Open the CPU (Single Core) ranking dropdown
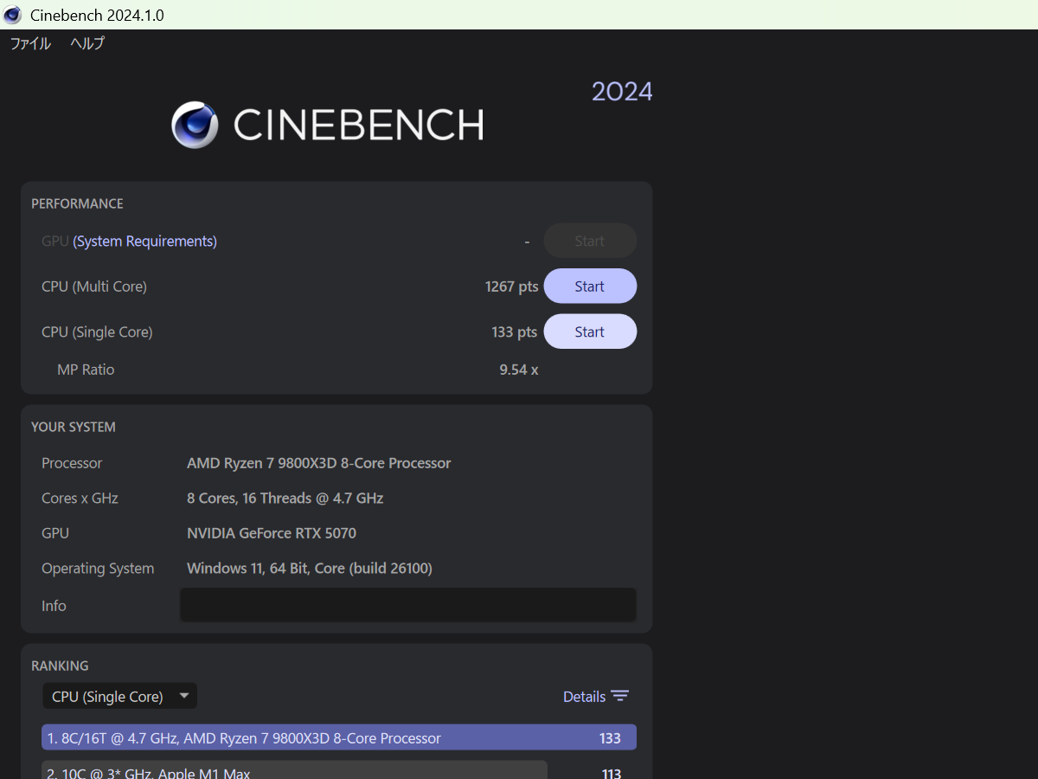The height and width of the screenshot is (779, 1038). (120, 697)
